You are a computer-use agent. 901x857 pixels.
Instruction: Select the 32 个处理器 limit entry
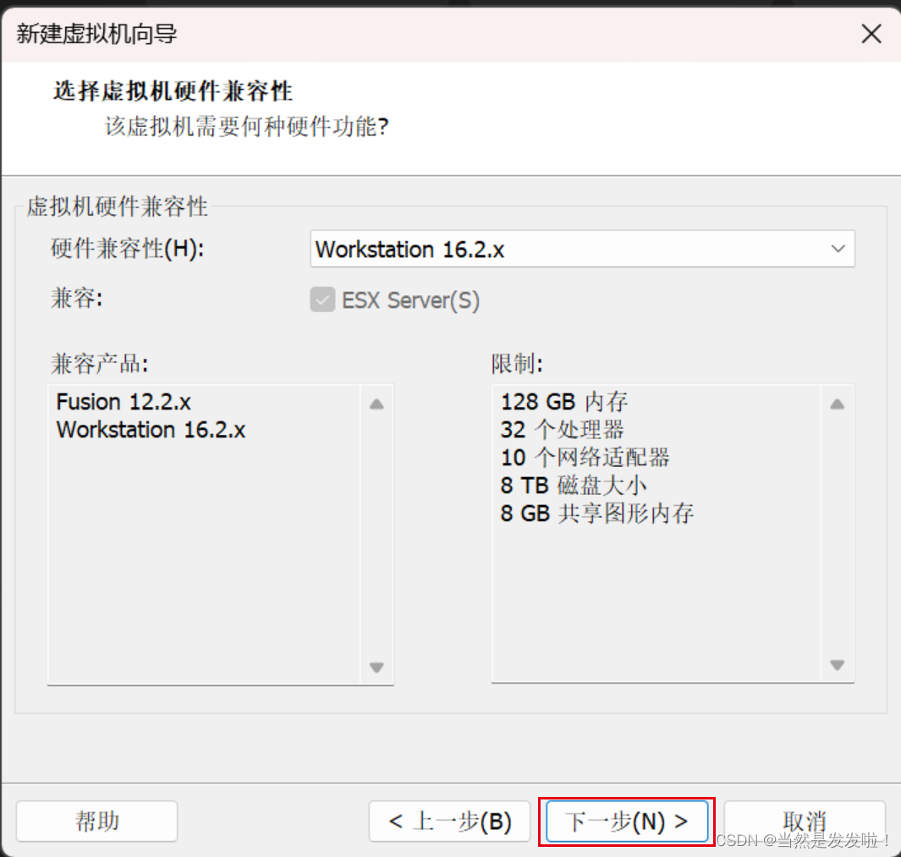point(562,430)
